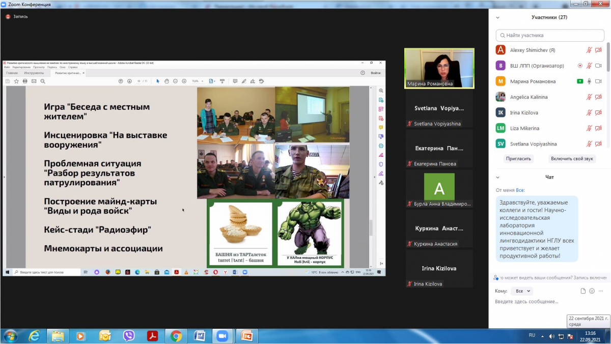Open the 73,8% zoom level dropdown

[x=198, y=81]
